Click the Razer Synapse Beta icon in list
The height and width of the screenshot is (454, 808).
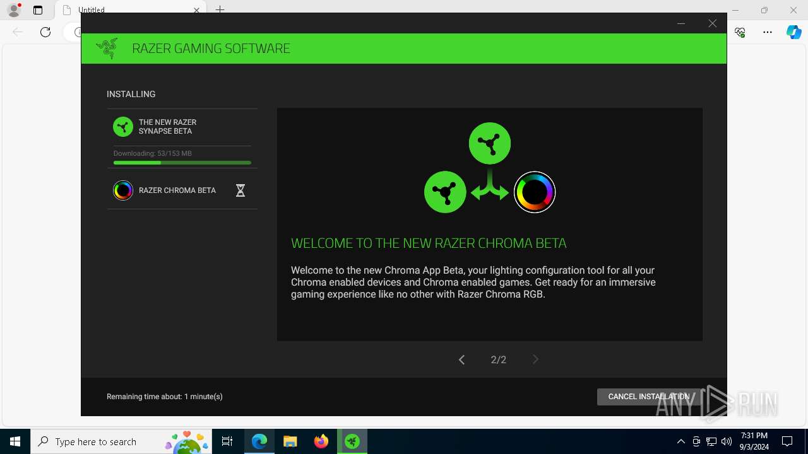click(x=123, y=127)
